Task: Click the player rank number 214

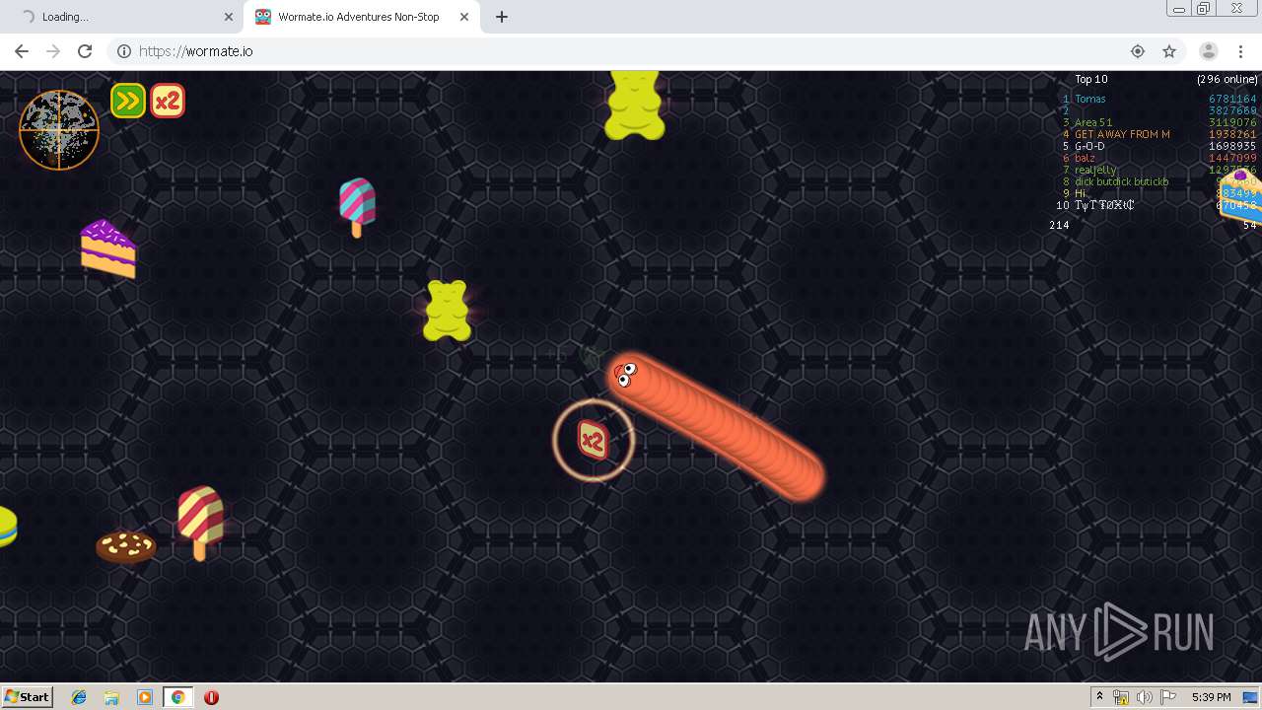Action: click(x=1059, y=225)
